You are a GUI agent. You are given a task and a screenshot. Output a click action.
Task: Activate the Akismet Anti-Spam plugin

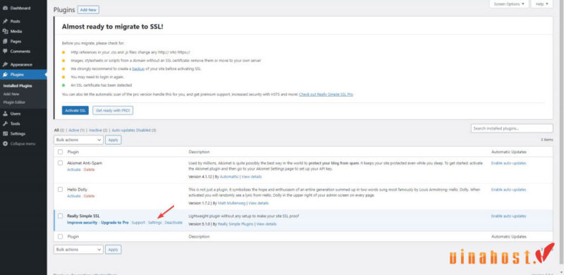click(x=74, y=169)
